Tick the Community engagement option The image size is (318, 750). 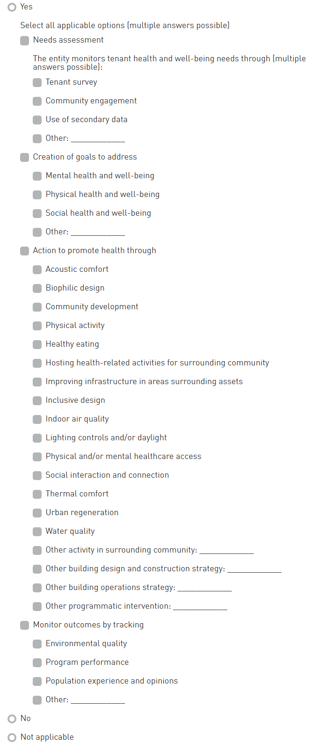click(37, 102)
